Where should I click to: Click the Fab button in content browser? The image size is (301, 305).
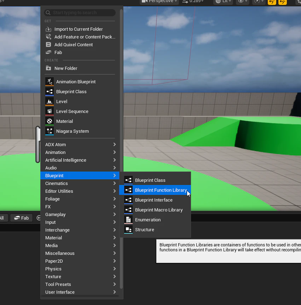(x=21, y=218)
